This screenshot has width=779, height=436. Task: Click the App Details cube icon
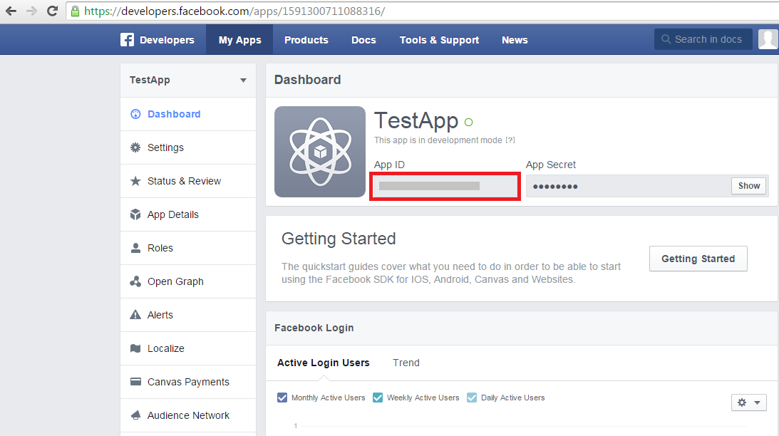[x=135, y=214]
